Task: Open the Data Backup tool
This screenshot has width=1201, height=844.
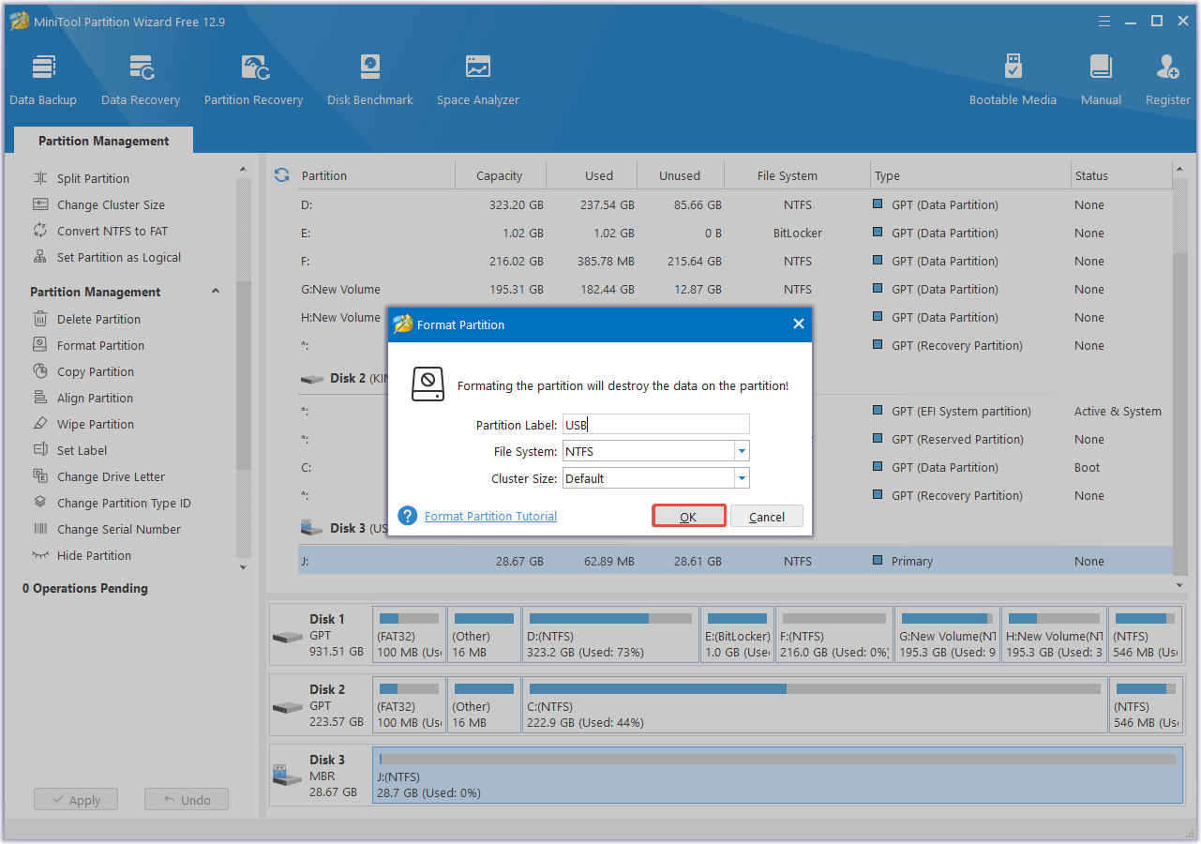Action: point(43,77)
